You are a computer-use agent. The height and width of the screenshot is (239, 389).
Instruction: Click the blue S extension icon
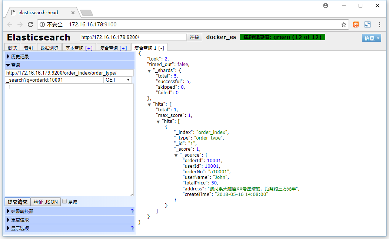368,24
